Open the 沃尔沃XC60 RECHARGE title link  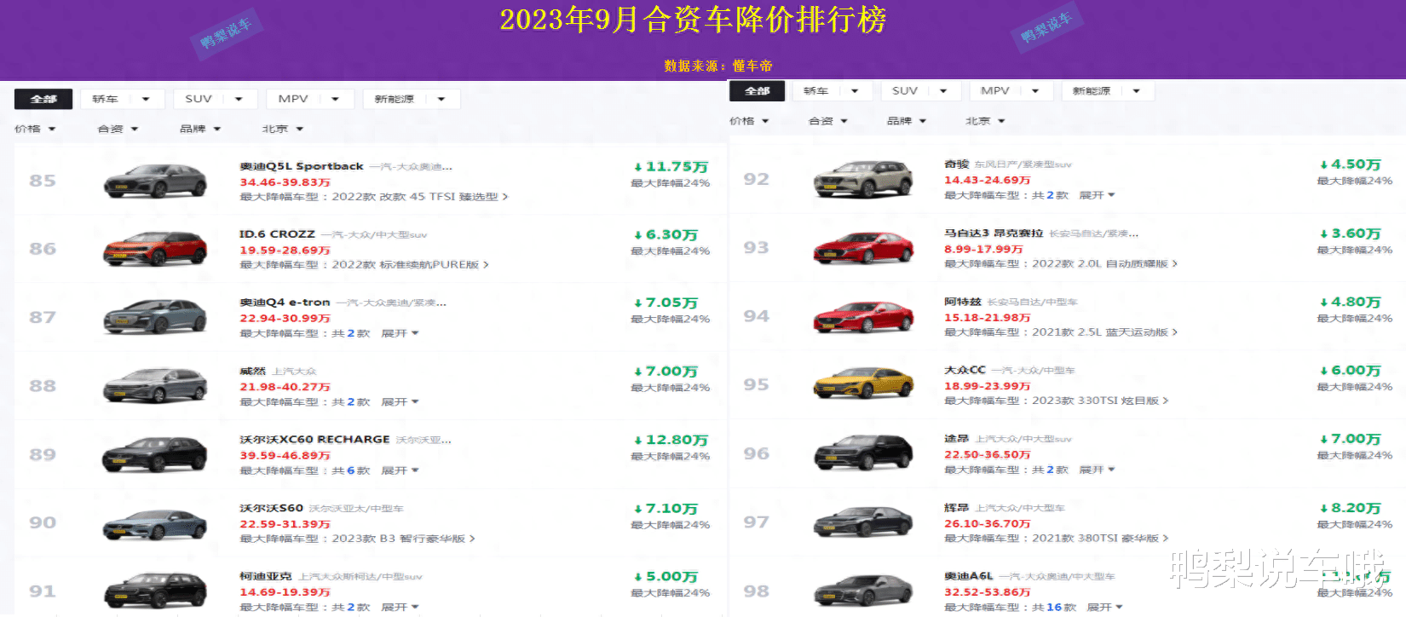point(314,440)
